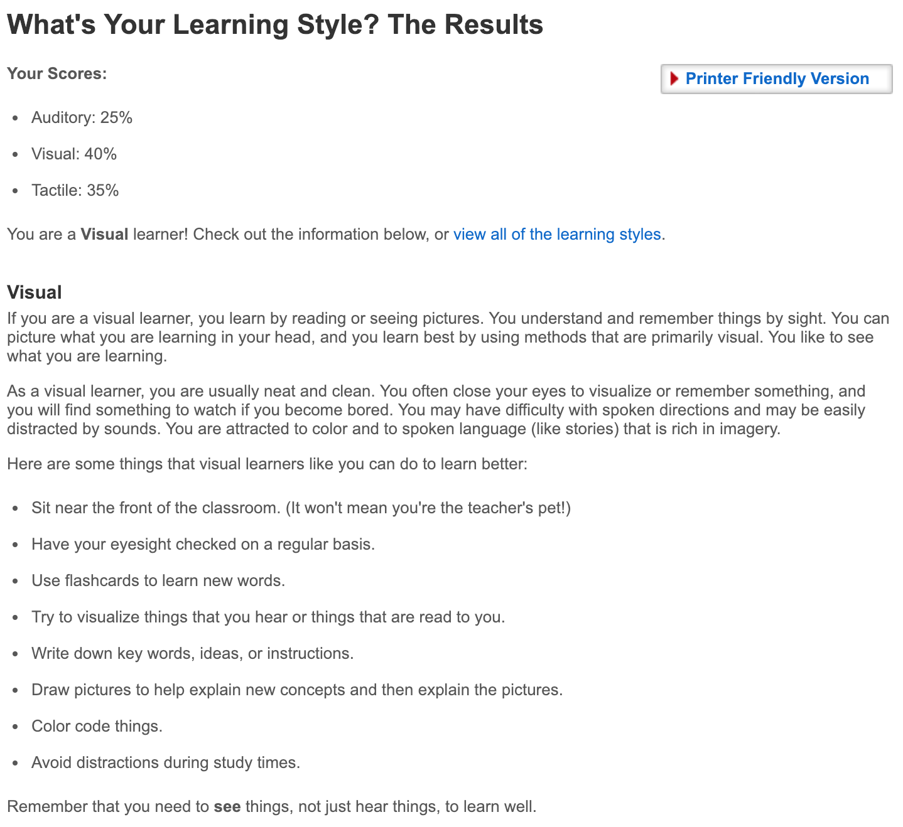This screenshot has height=827, width=903.
Task: Open the Printer Friendly Version
Action: [x=777, y=78]
